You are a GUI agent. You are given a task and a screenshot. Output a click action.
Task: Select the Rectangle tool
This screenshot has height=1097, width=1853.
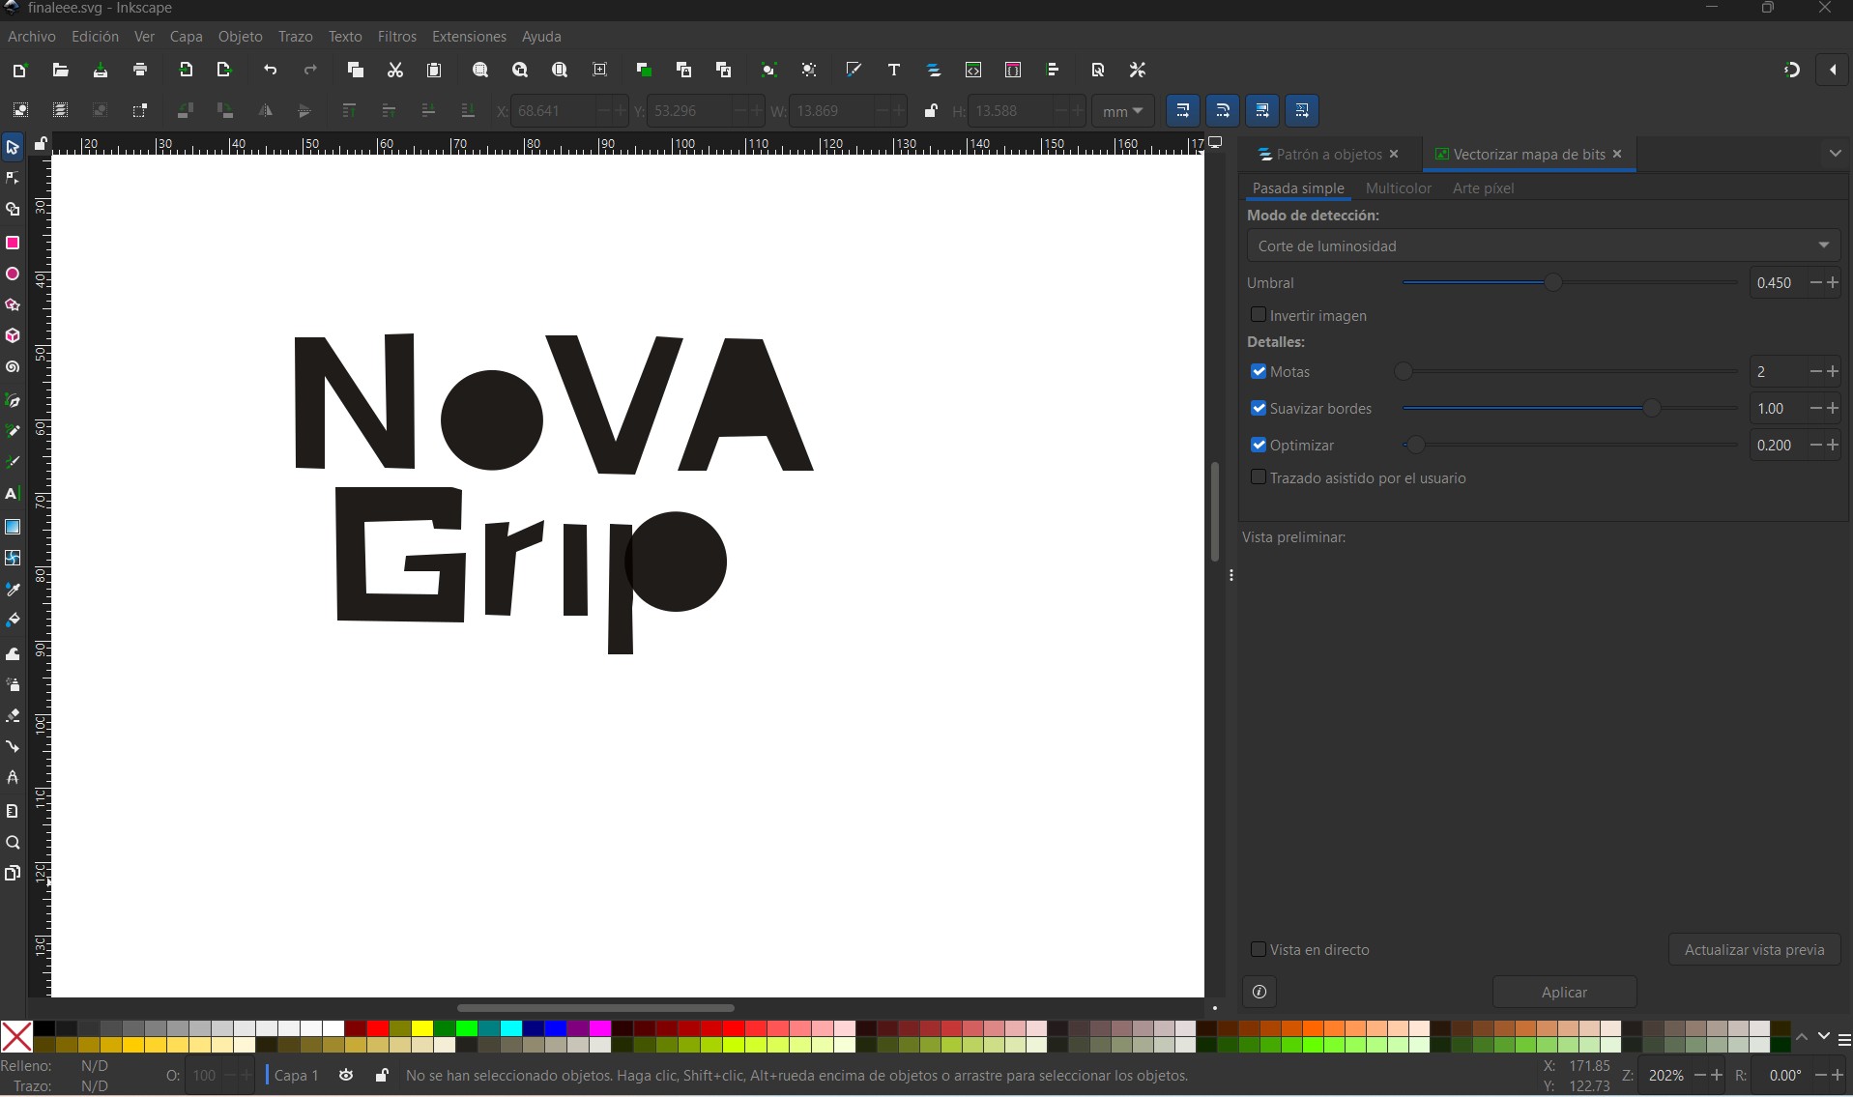tap(13, 243)
